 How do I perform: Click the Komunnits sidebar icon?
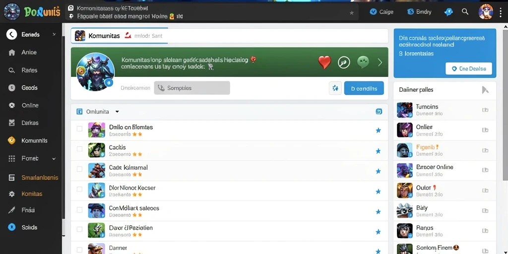pos(12,140)
